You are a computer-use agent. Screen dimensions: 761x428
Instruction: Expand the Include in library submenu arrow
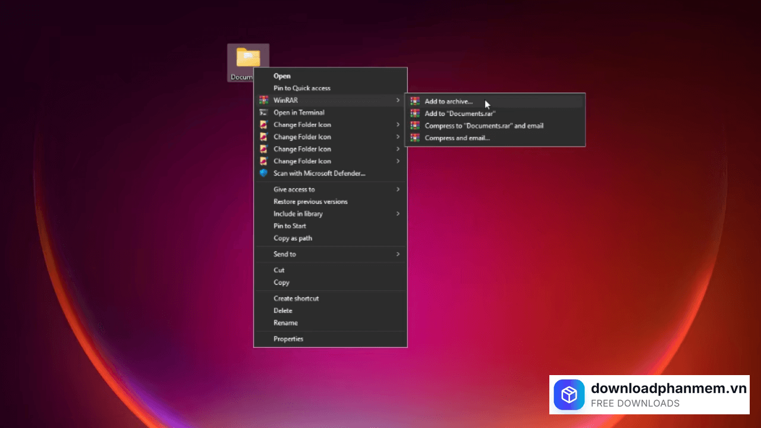point(398,214)
